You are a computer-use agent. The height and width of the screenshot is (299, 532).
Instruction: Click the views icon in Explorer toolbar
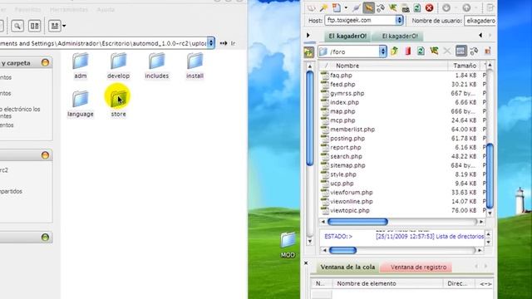pos(54,26)
